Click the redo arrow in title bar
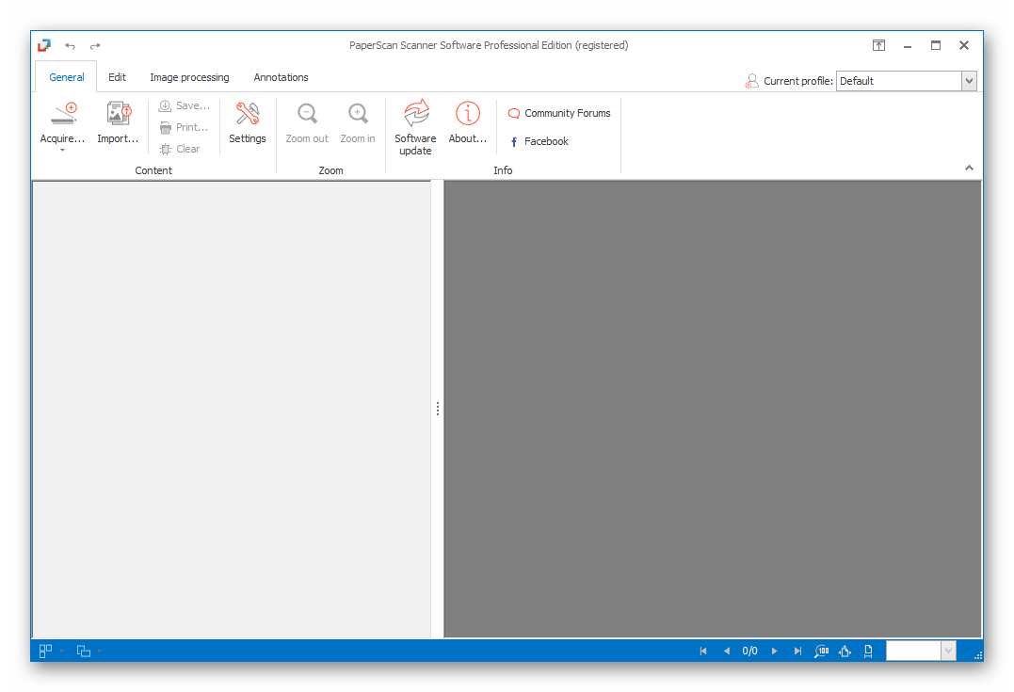This screenshot has width=1014, height=692. click(x=95, y=46)
